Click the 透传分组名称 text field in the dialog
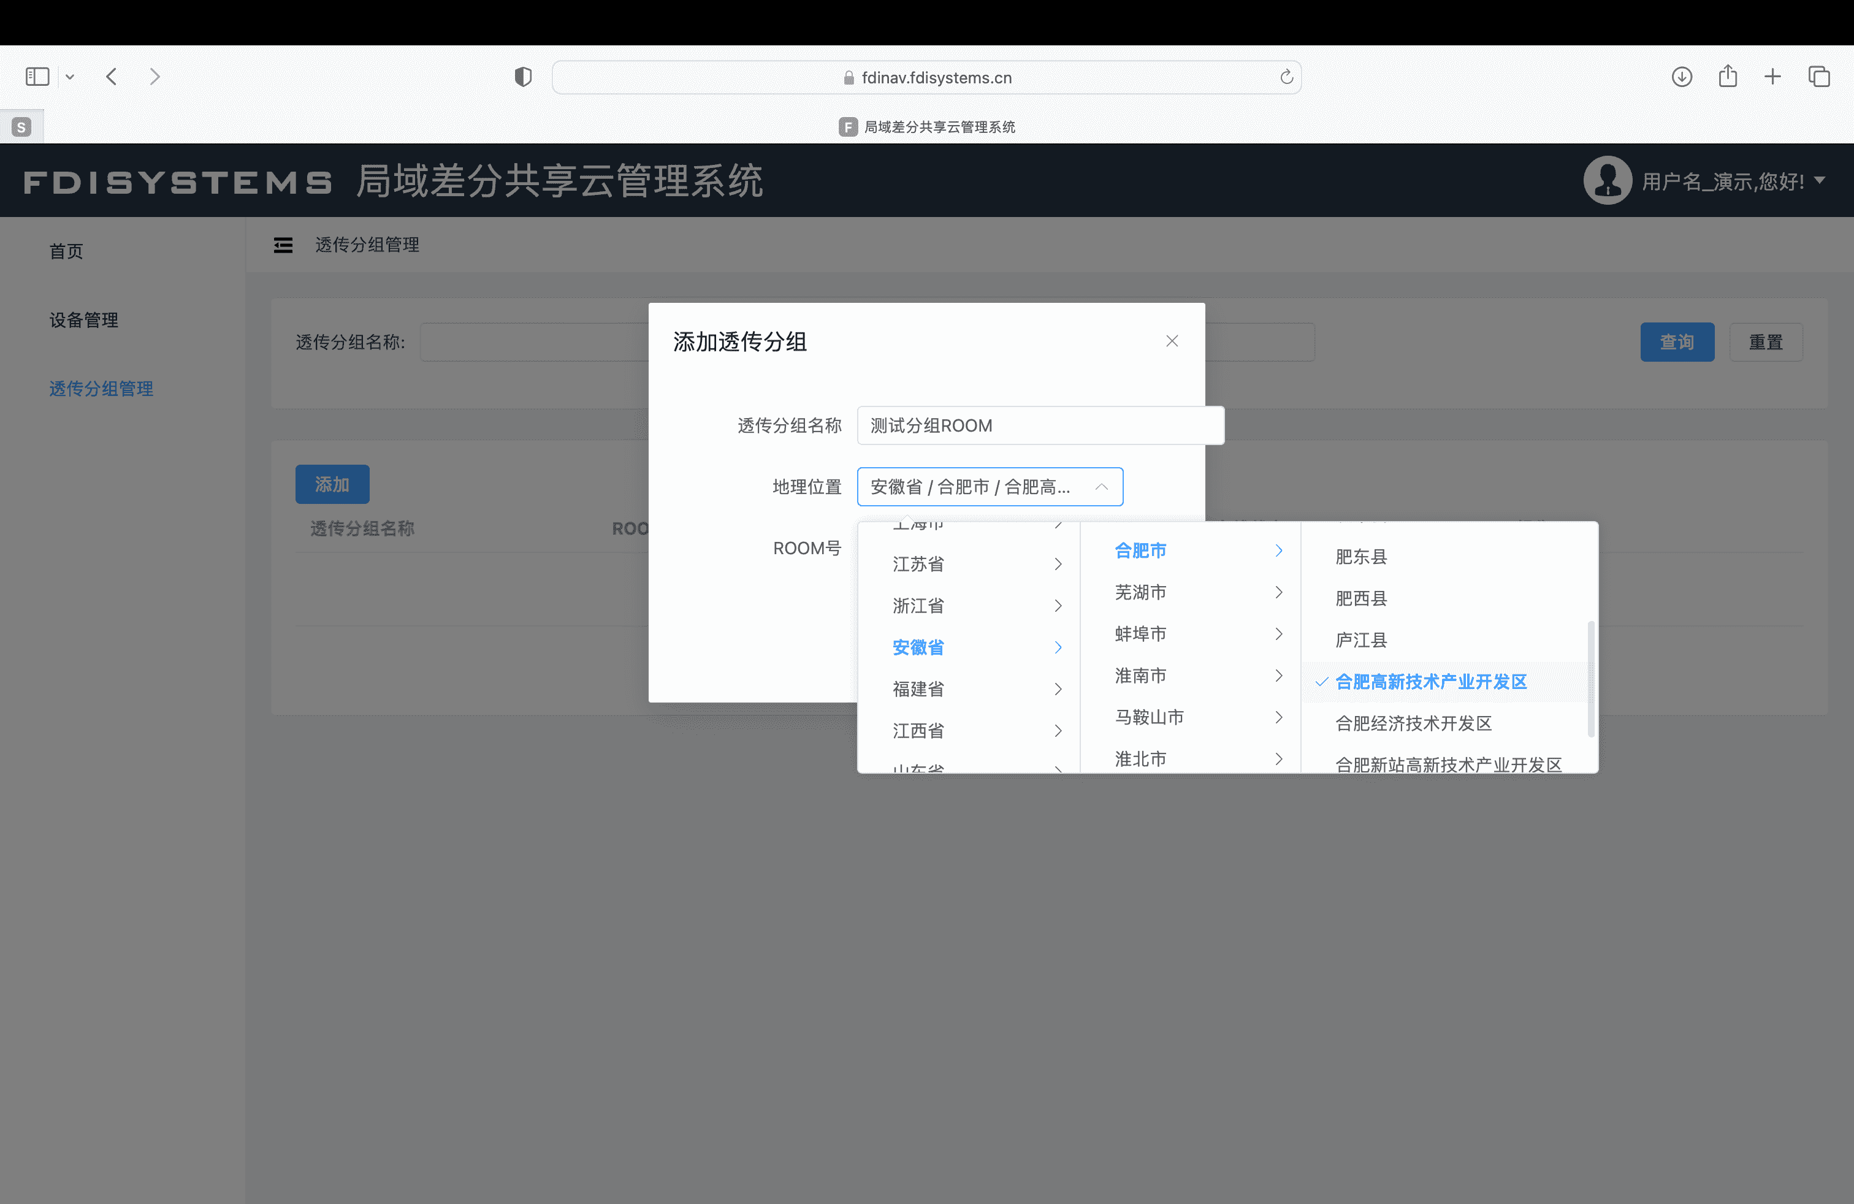The height and width of the screenshot is (1204, 1854). (1040, 425)
